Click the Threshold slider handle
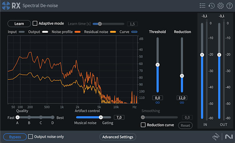This screenshot has height=143, width=235. pyautogui.click(x=158, y=65)
